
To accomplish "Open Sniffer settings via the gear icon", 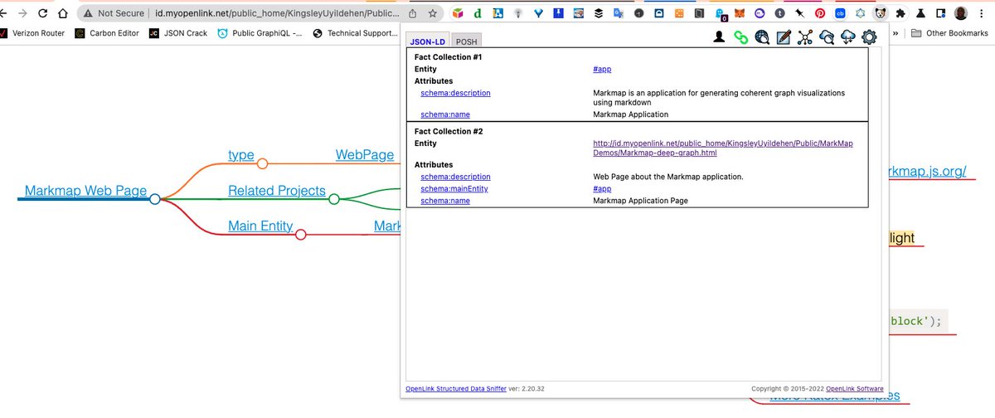I will click(x=869, y=36).
